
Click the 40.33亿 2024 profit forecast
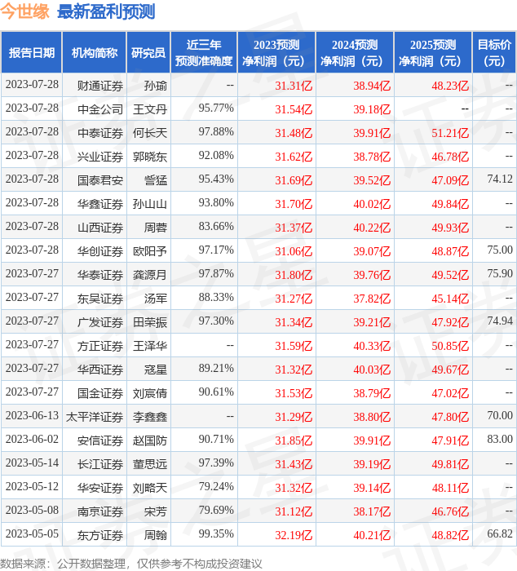tap(372, 347)
